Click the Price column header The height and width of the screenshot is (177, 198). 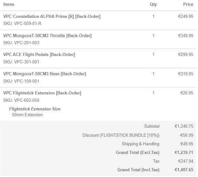pyautogui.click(x=188, y=4)
